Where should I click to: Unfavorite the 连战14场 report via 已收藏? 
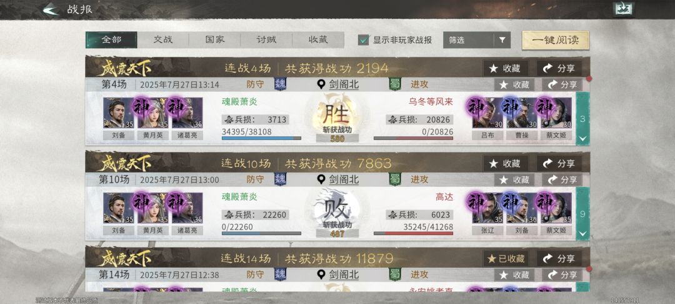pos(506,259)
